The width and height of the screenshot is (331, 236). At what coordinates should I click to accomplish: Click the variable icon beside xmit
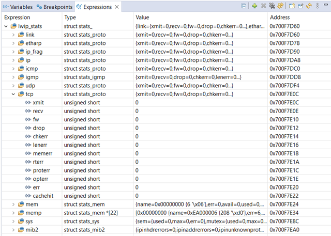[28, 103]
